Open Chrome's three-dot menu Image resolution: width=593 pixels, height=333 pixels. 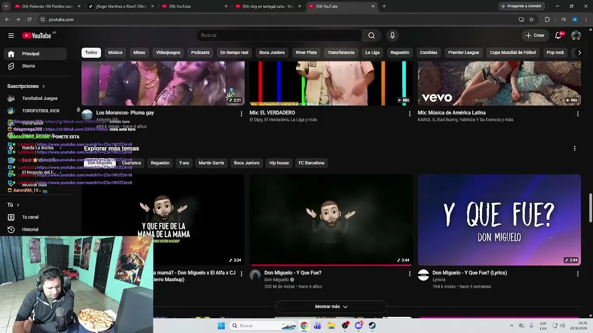[585, 19]
